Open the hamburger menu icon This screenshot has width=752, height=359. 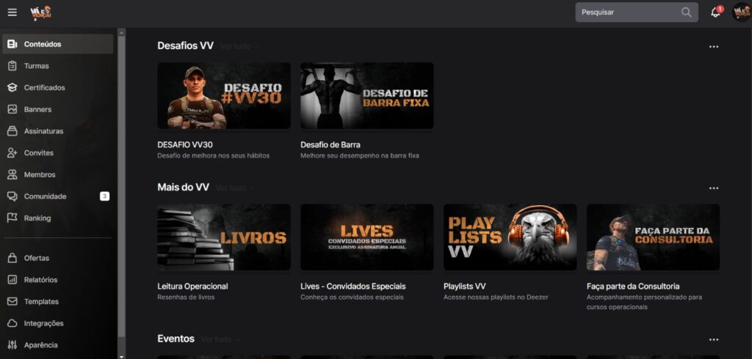[x=12, y=12]
